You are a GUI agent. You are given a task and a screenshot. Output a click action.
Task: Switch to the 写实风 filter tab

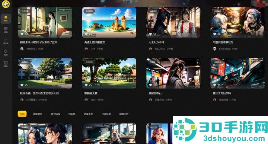point(72,114)
